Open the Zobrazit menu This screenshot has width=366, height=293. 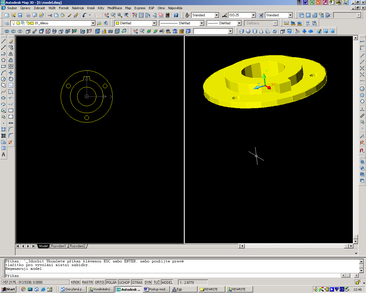pos(39,8)
